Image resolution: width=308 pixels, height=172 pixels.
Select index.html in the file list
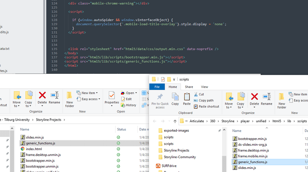34,149
